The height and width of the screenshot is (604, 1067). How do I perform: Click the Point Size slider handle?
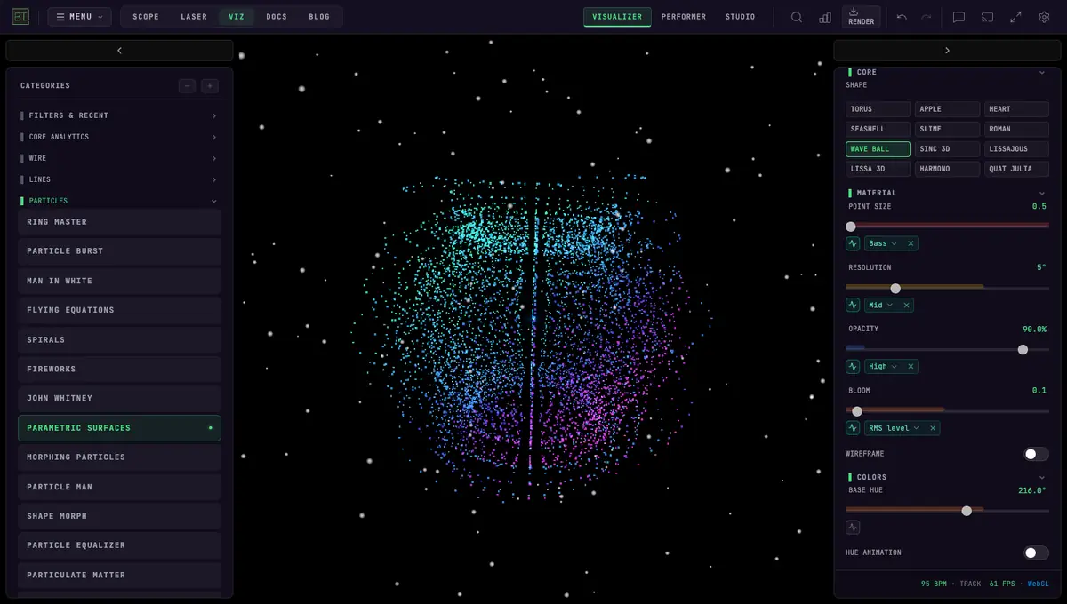(x=851, y=226)
